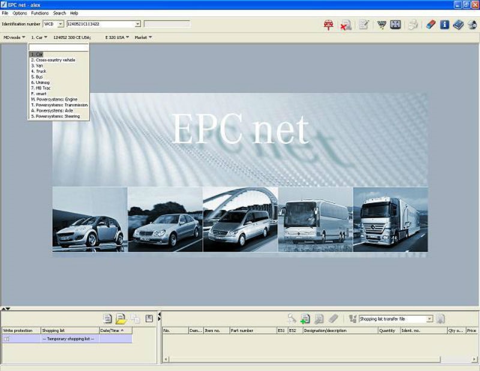Collapse the bottom panel using the small arrows
Viewport: 480px width, 371px height.
tap(5, 309)
